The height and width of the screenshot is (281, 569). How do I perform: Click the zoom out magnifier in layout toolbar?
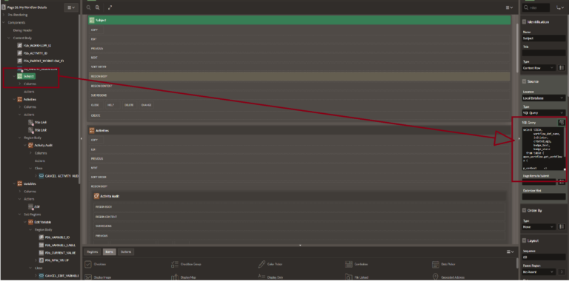tap(89, 7)
